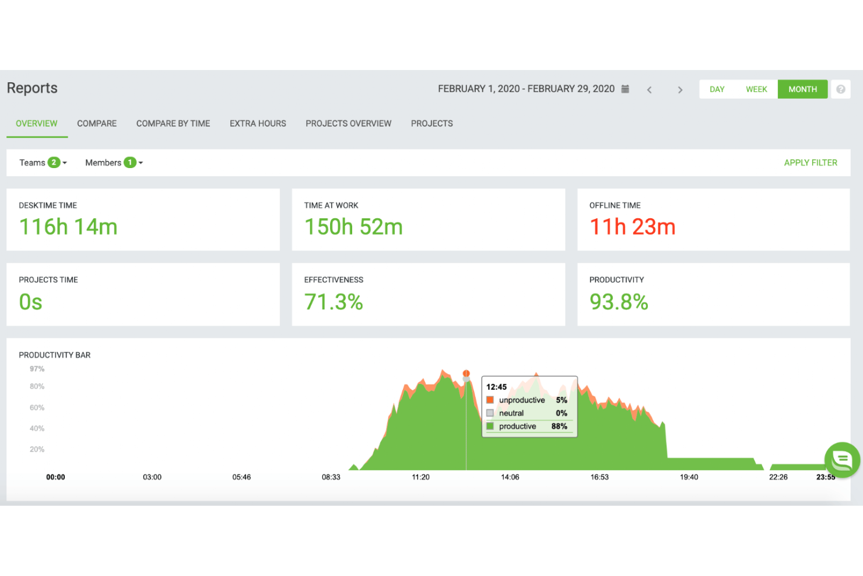Open the help question mark icon
Image resolution: width=863 pixels, height=576 pixels.
pos(840,89)
